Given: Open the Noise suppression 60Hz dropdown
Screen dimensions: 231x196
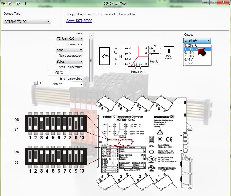Looking at the screenshot, I should click(82, 62).
